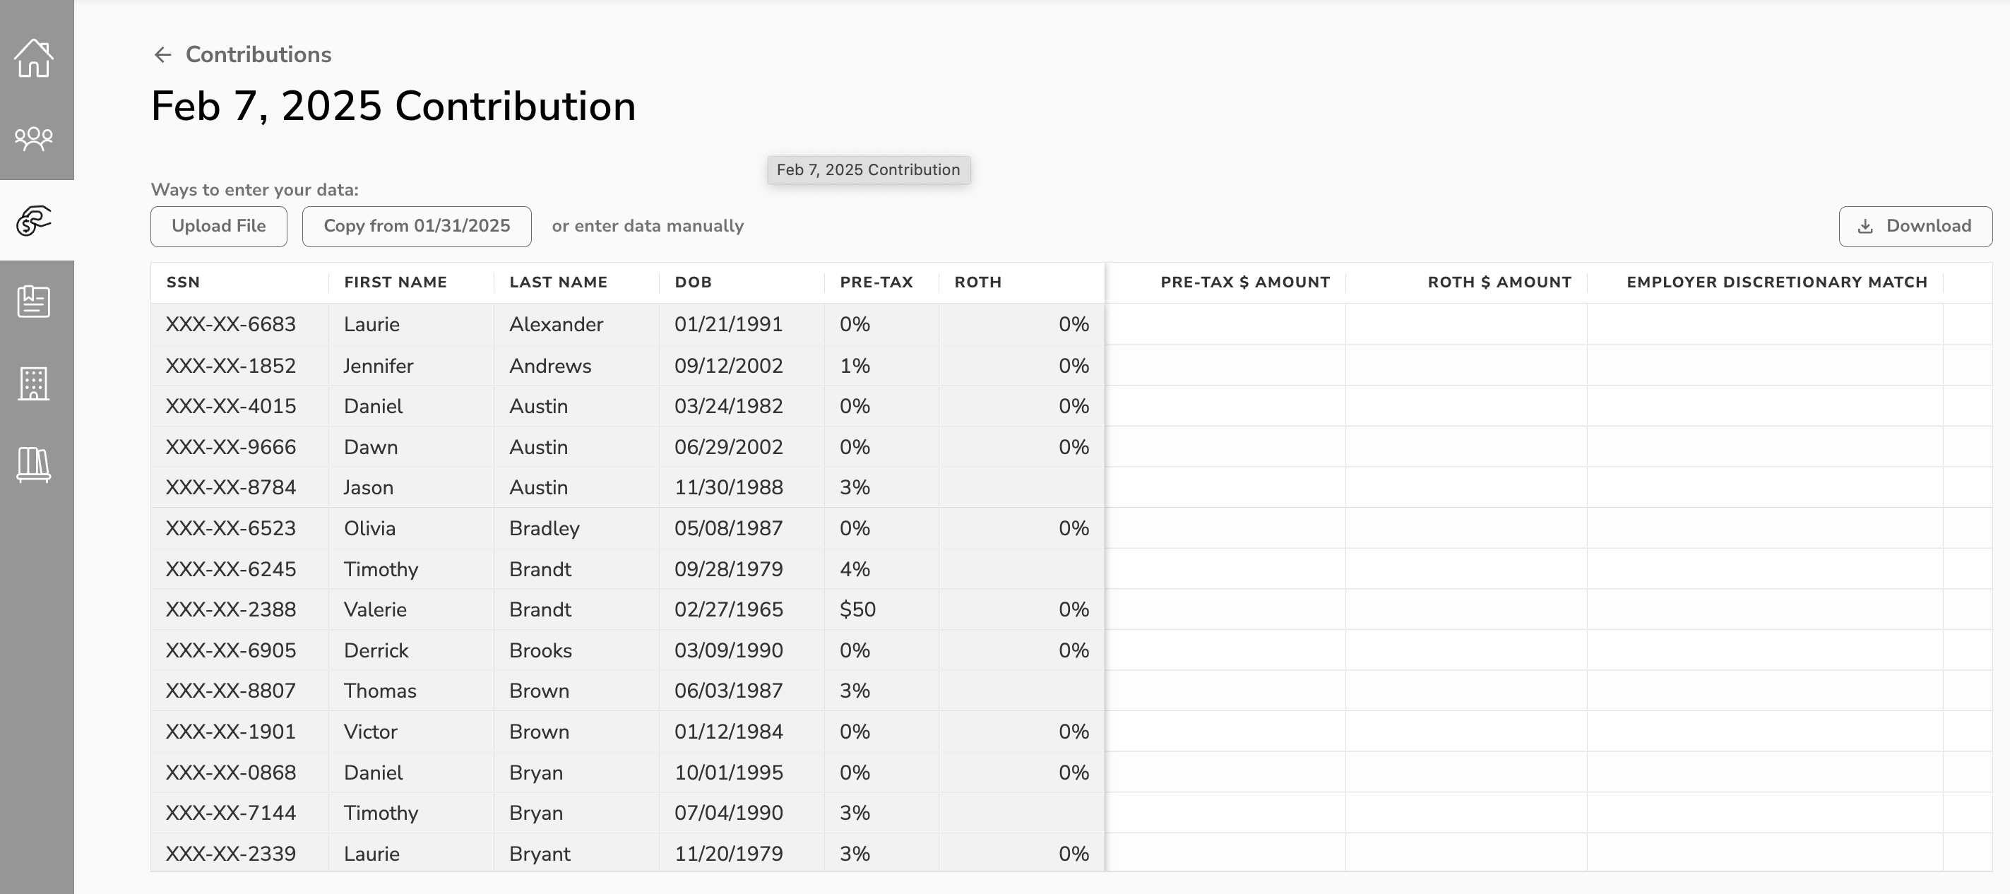Click the EMPLOYER DISCRETIONARY MATCH column header
2010x894 pixels.
tap(1777, 282)
